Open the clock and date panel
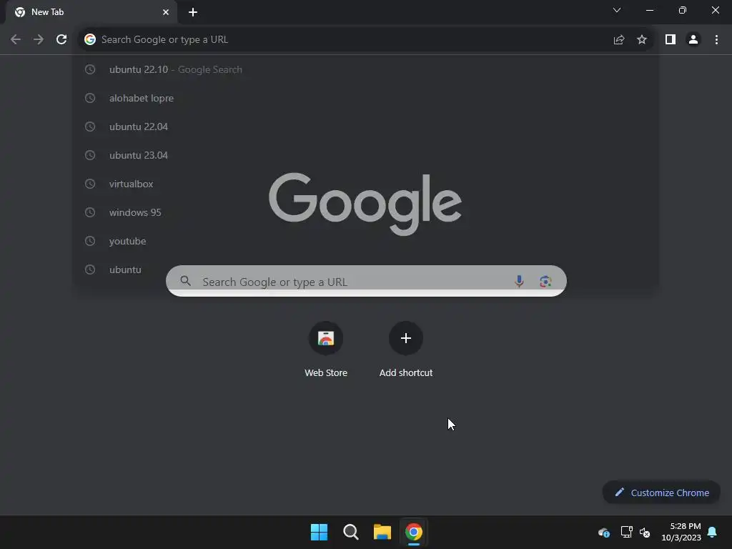Screen dimensions: 732x549 (x=681, y=532)
